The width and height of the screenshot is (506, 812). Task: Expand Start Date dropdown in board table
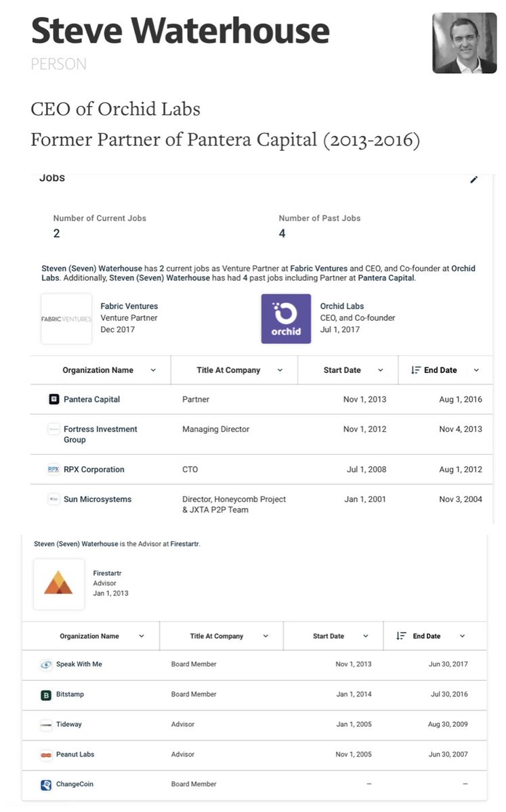(x=366, y=637)
